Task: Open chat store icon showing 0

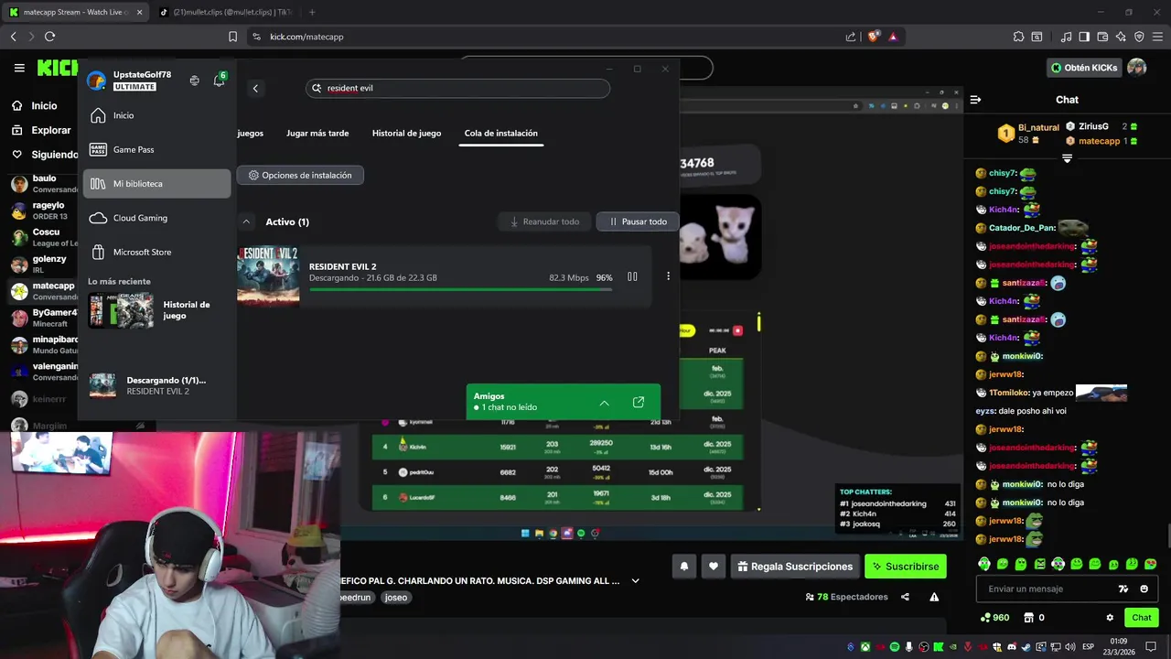Action: (1034, 618)
